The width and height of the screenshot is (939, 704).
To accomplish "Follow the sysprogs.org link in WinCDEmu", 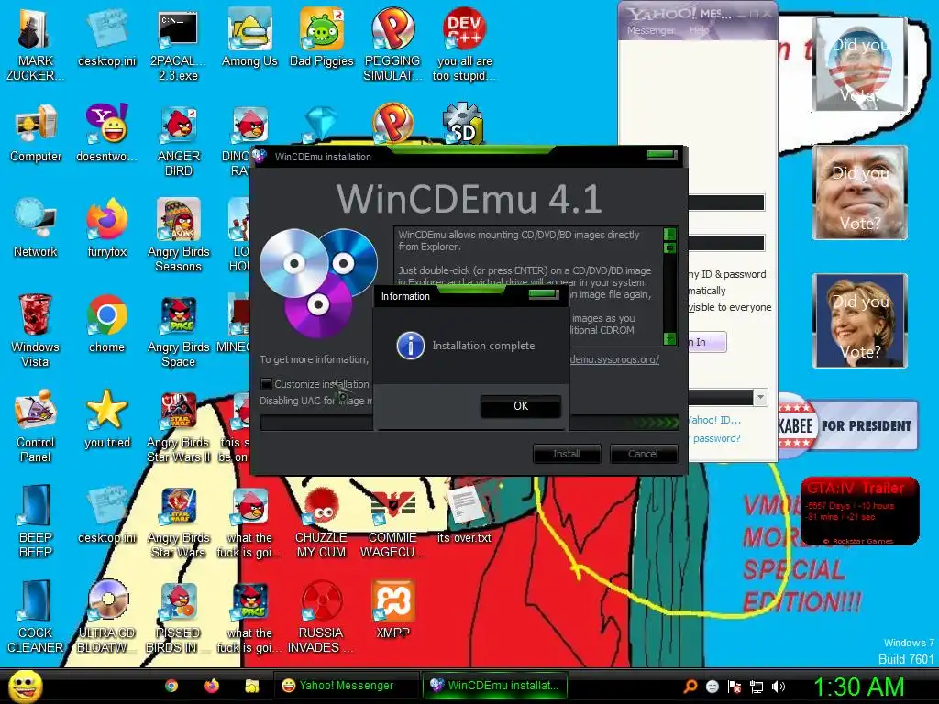I will [614, 359].
